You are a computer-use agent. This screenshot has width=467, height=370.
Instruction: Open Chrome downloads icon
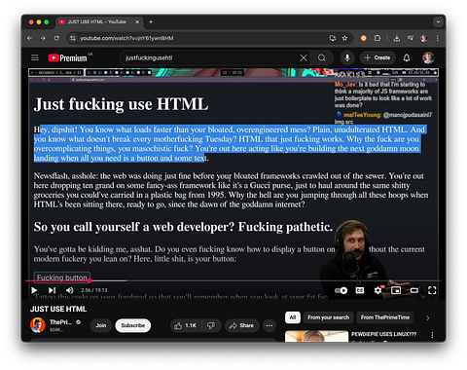396,38
